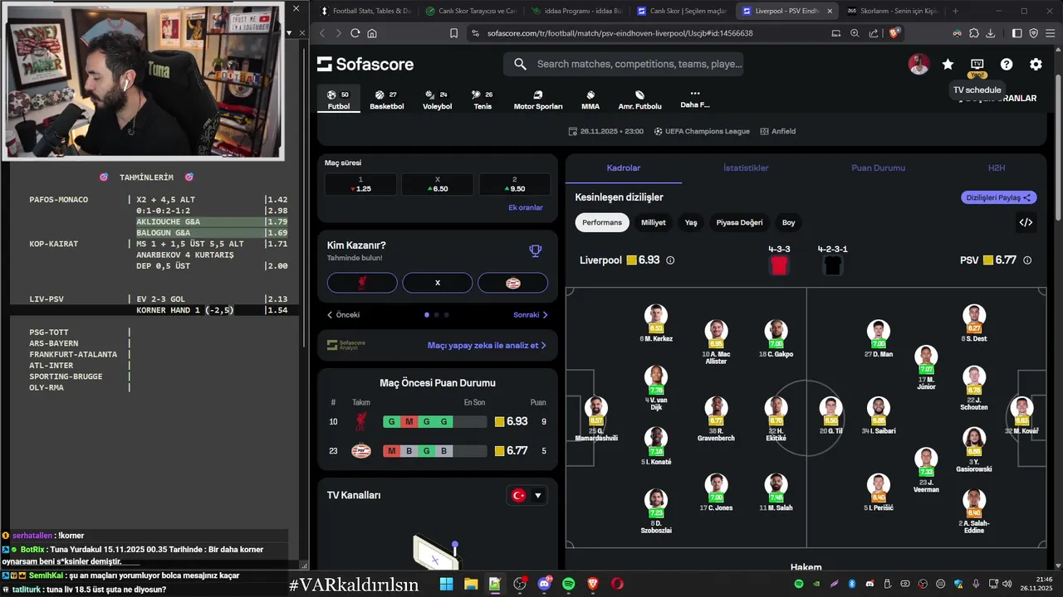Click the Brave shields icon
1063x597 pixels.
894,33
